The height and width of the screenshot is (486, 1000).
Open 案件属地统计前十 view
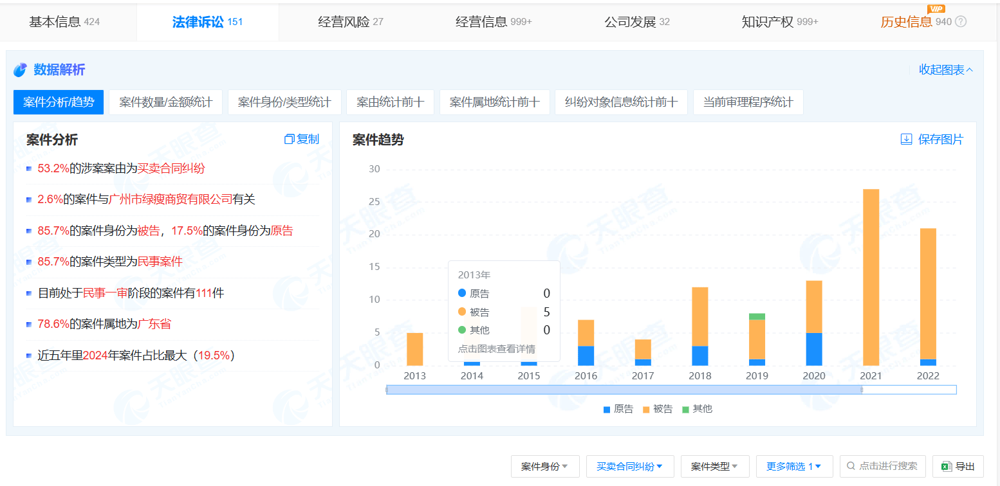coord(495,102)
